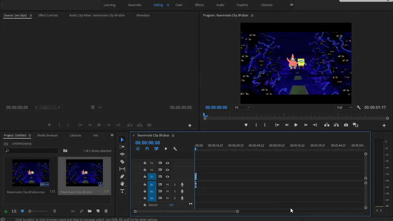Hide track V3 output with eye
This screenshot has height=221, width=393.
click(167, 163)
